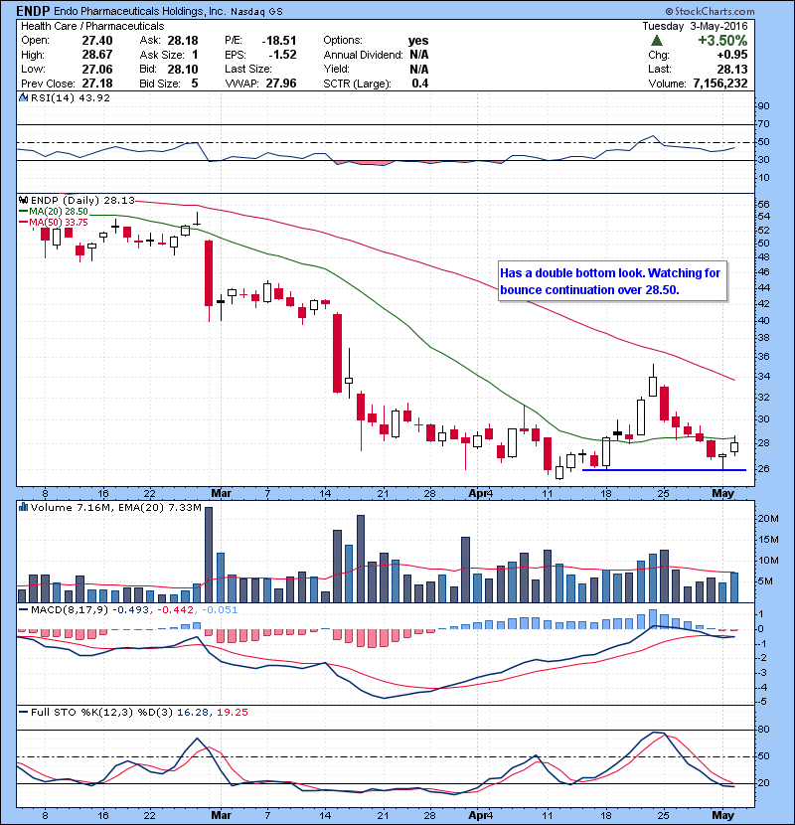Click the Volume value 7,156,232
The height and width of the screenshot is (825, 795).
[719, 83]
